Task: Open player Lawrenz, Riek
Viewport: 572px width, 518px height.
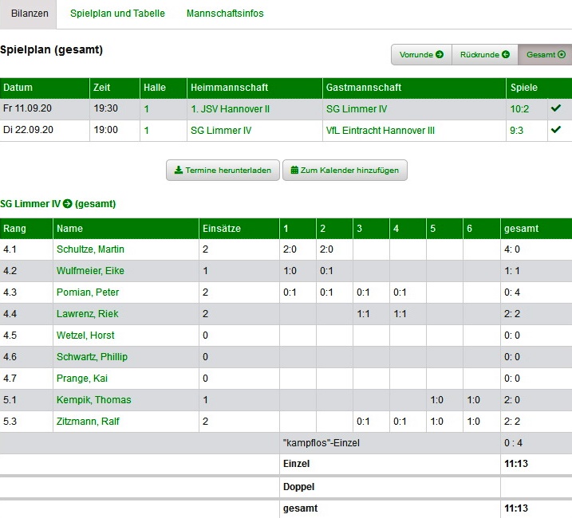Action: click(87, 314)
